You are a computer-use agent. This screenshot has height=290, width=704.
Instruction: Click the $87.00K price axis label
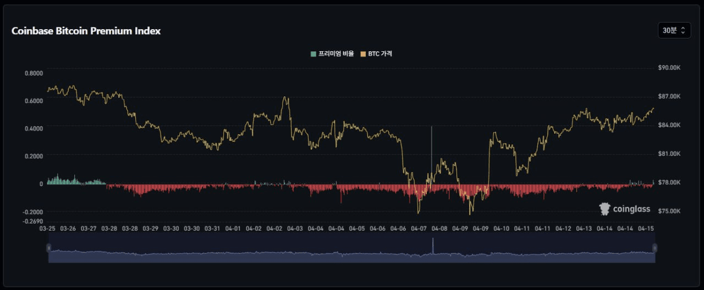670,96
